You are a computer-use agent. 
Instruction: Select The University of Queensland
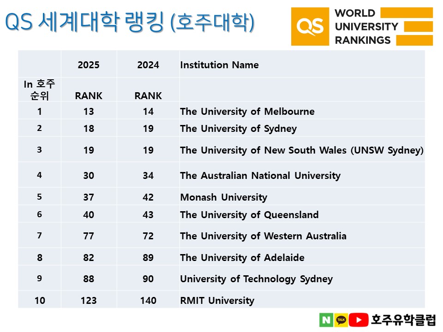coord(250,215)
